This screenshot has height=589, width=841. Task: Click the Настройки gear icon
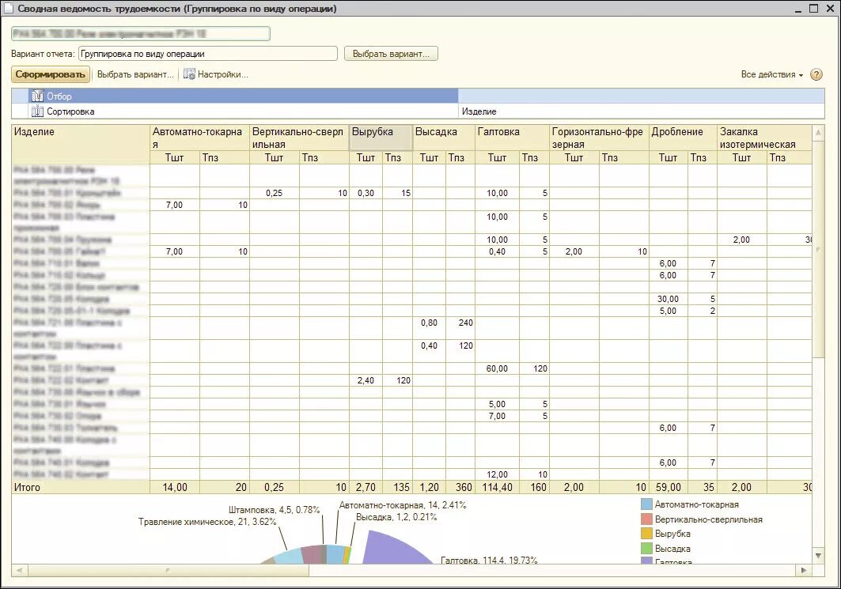point(189,74)
